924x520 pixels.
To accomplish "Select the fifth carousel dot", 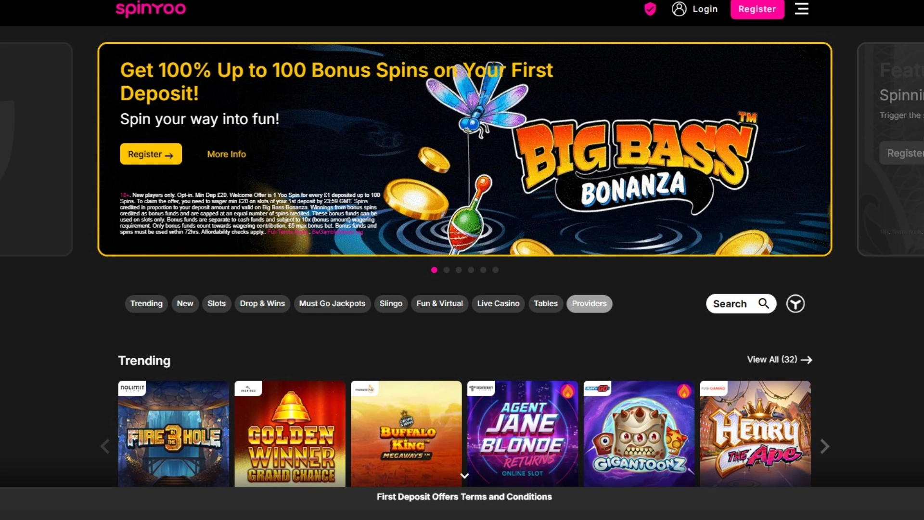I will click(x=483, y=270).
